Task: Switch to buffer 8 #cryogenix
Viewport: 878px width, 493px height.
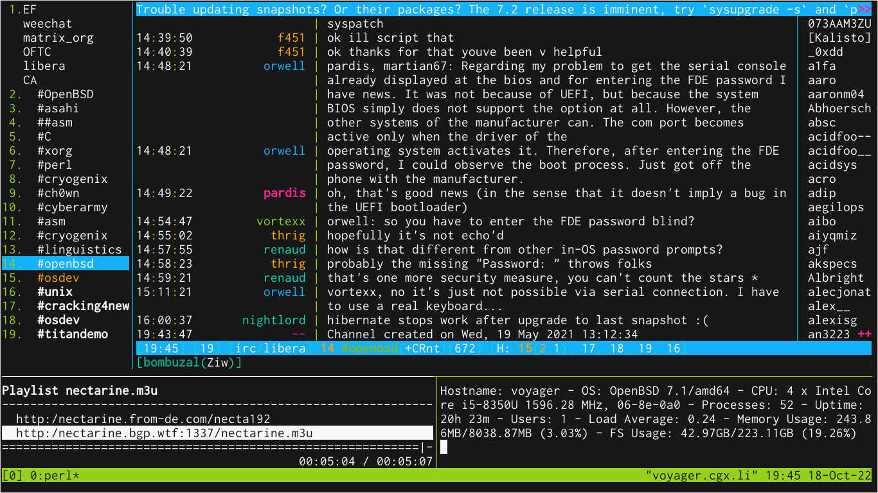Action: point(73,179)
